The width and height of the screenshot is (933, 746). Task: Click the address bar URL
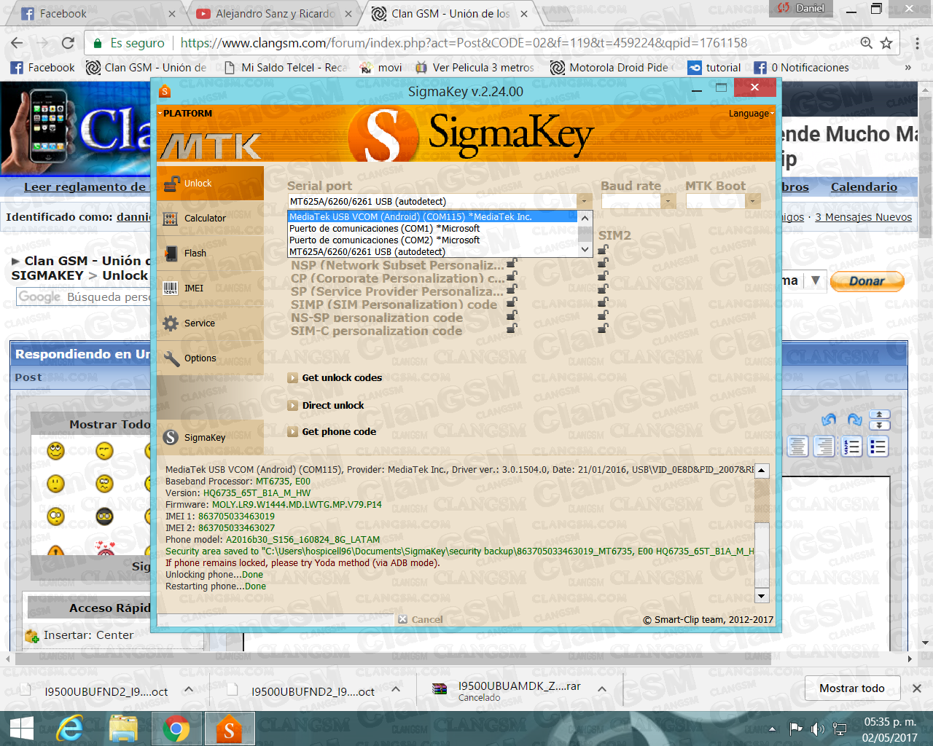pos(464,43)
